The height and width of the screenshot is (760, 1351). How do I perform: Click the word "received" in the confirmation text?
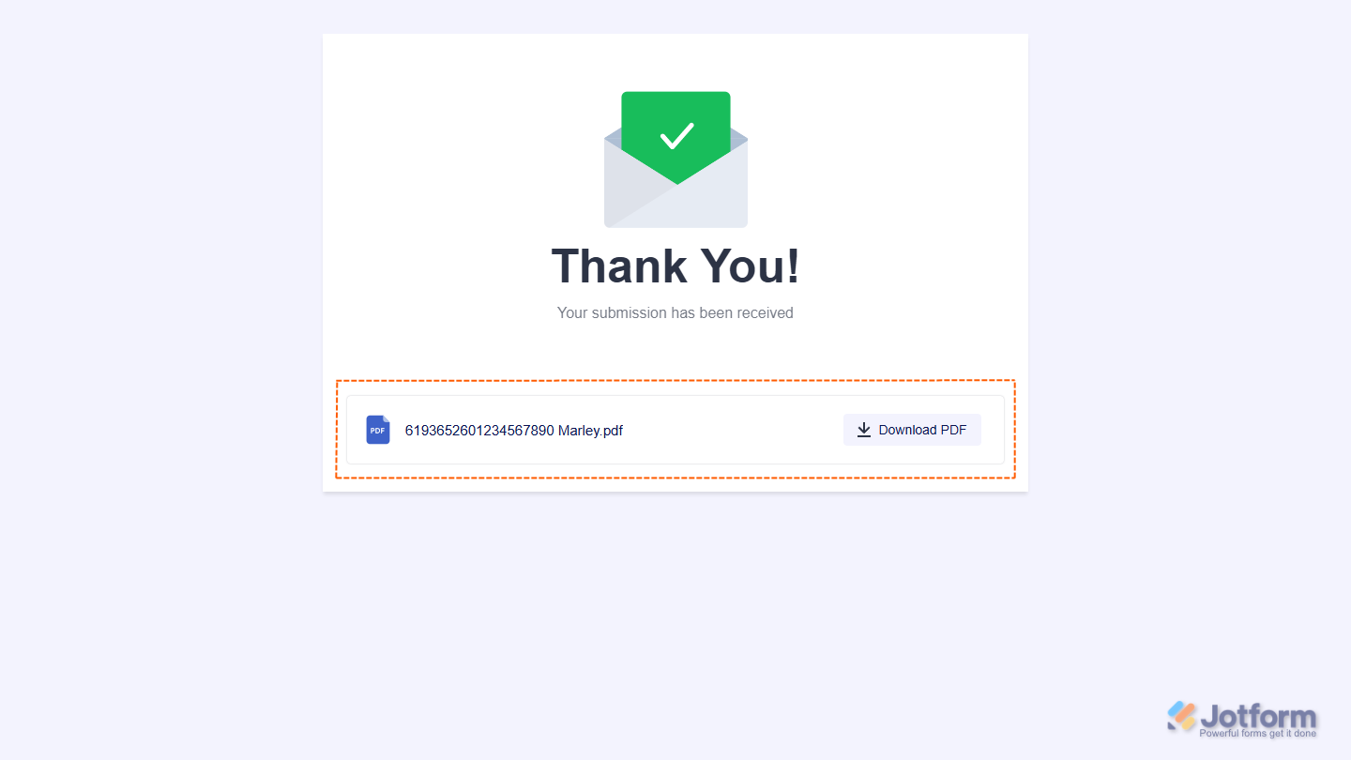coord(765,312)
